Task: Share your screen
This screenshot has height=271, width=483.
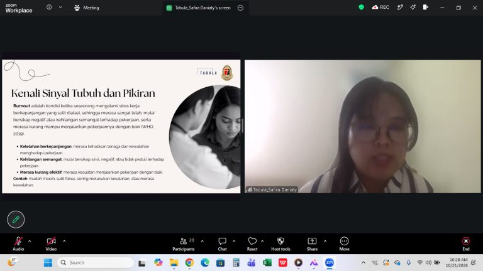Action: [x=312, y=243]
